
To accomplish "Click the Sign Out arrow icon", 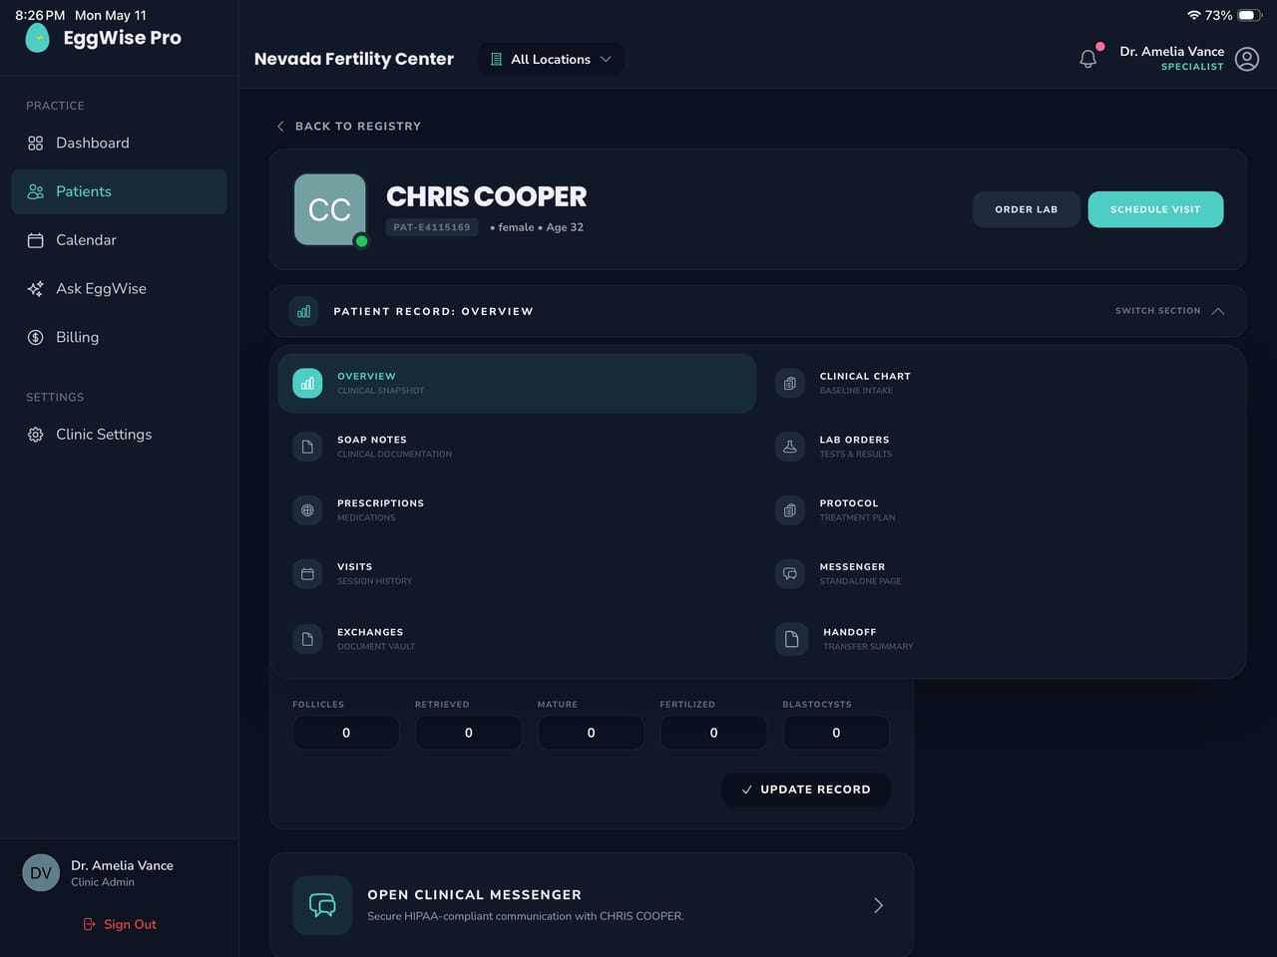I will [x=90, y=925].
